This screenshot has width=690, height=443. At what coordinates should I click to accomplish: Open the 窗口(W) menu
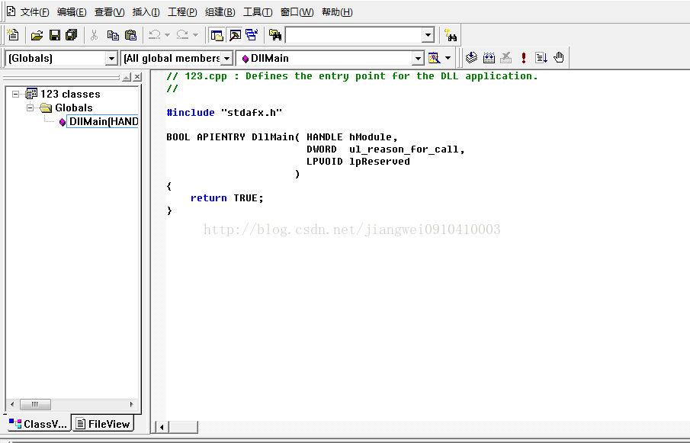click(297, 12)
